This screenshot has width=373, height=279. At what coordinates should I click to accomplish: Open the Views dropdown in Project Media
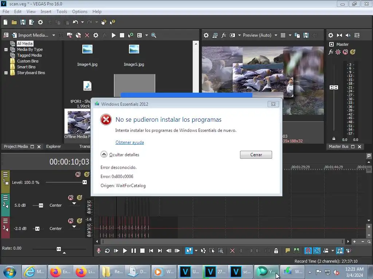click(146, 35)
